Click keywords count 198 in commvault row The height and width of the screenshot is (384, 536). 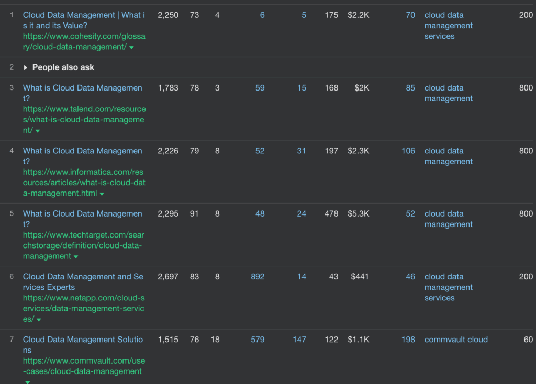point(408,339)
